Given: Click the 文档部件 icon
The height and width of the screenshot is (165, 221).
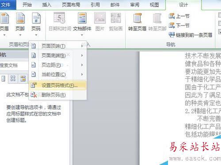Looking at the screenshot, I should point(82,18).
